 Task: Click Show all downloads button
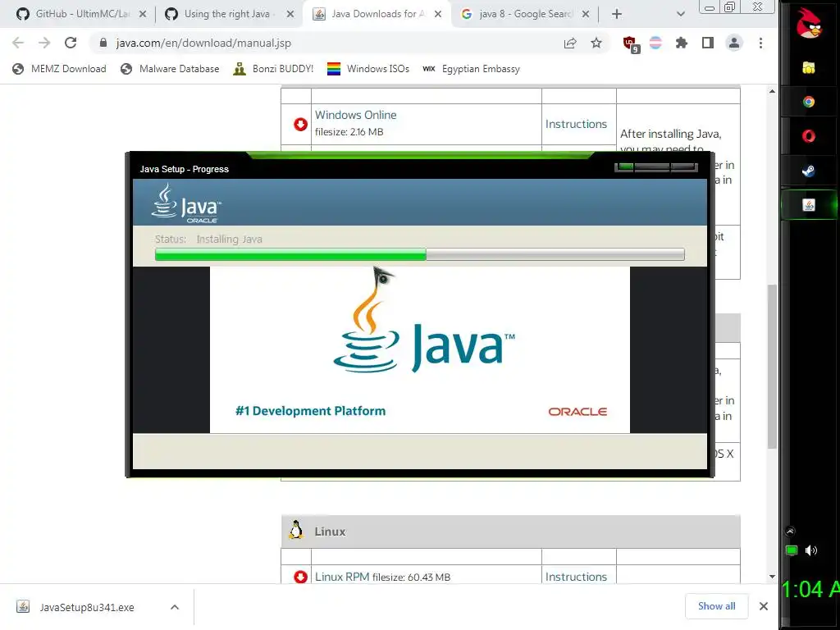click(716, 606)
